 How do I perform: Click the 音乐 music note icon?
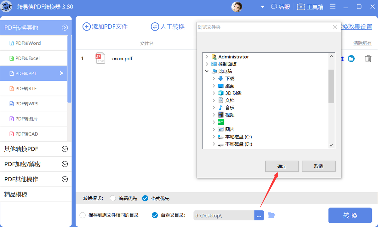tap(220, 108)
